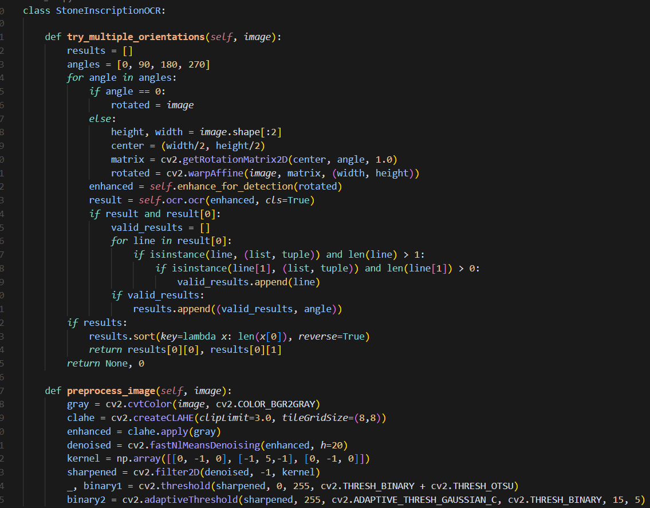
Task: Click the cv2.THRESH_OTSU constant
Action: [x=472, y=486]
